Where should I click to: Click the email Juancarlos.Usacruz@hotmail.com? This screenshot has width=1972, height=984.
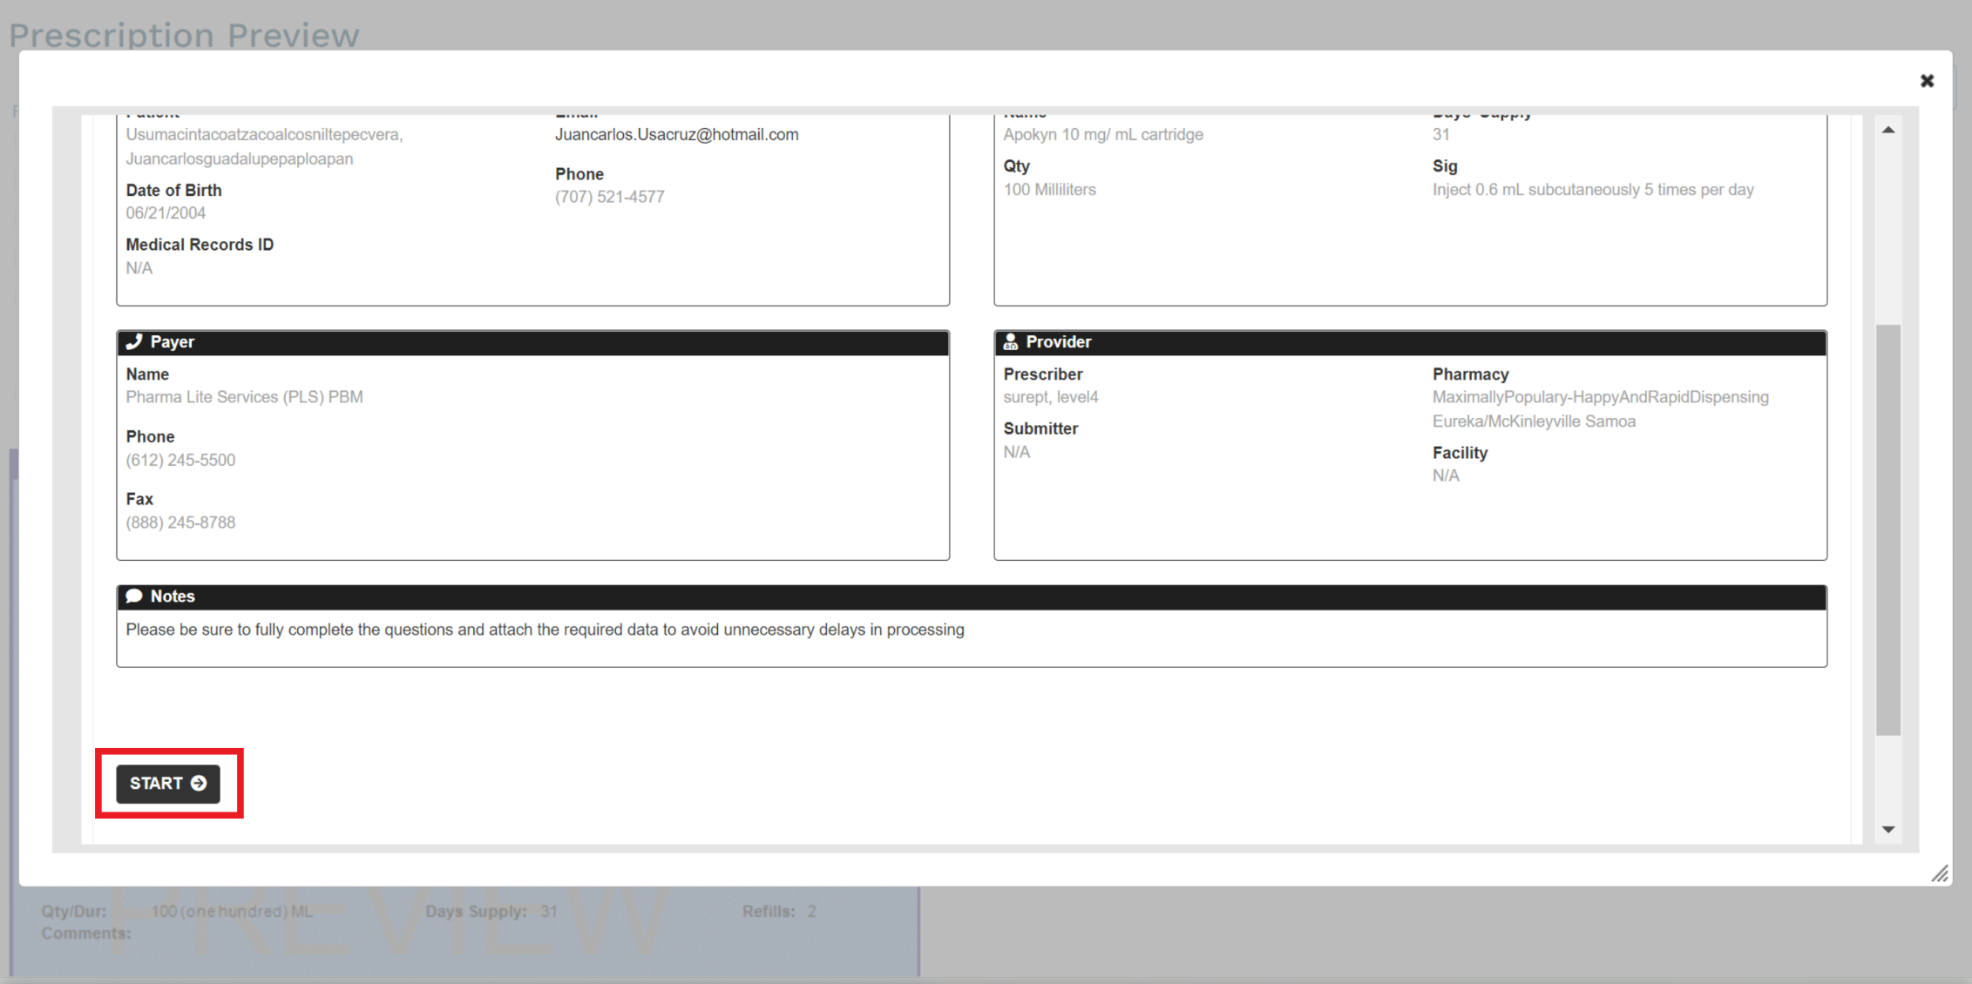coord(676,134)
